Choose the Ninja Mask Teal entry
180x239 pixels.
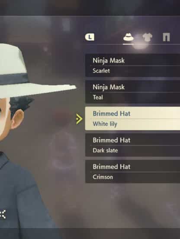(x=133, y=92)
